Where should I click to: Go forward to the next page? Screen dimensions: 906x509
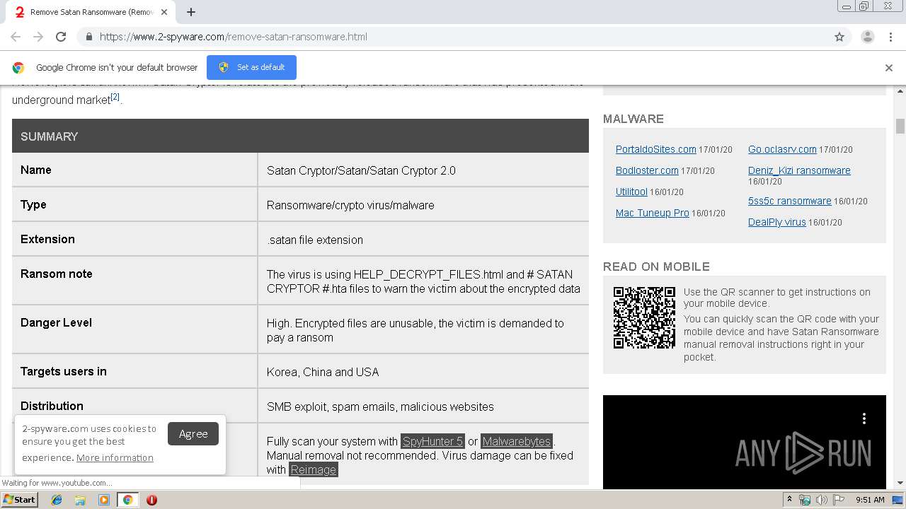pyautogui.click(x=38, y=37)
